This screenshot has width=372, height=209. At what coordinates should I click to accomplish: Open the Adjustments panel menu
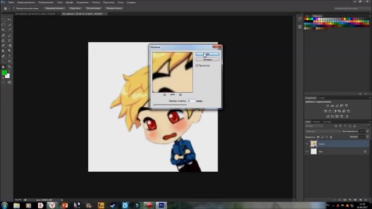(x=370, y=98)
